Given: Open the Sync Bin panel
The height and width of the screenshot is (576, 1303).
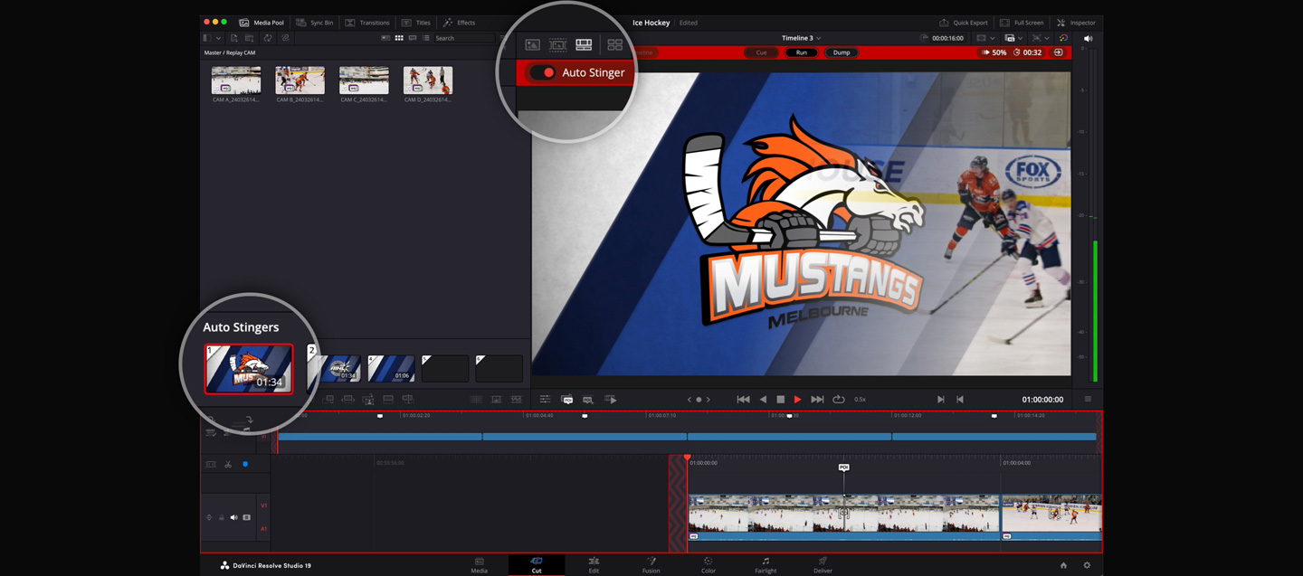Looking at the screenshot, I should point(315,23).
